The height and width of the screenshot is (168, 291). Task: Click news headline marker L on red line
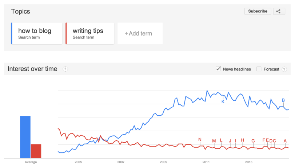221,140
